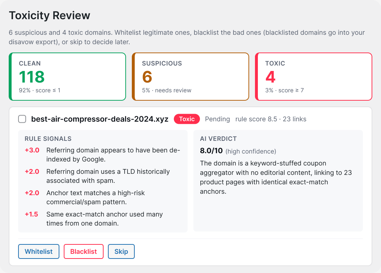The height and width of the screenshot is (273, 381).
Task: Select the Suspicious 6 summary card
Action: [x=190, y=76]
